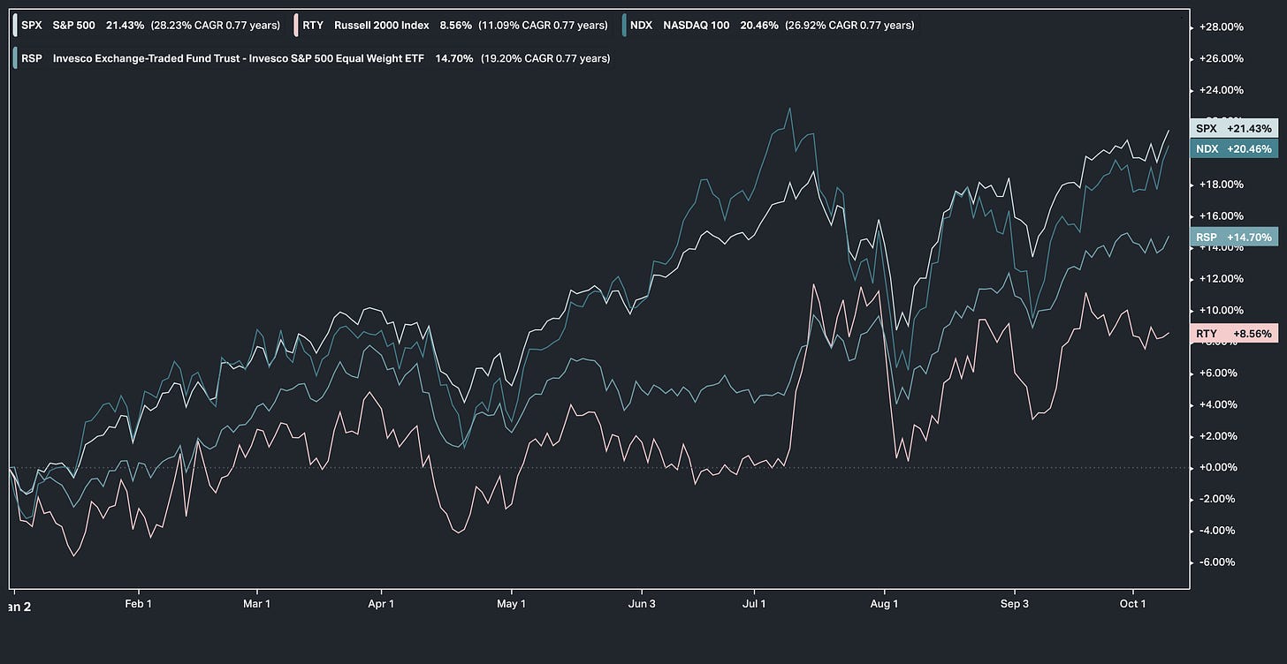Click the +12.00% y-axis label
The width and height of the screenshot is (1287, 664).
(x=1222, y=279)
